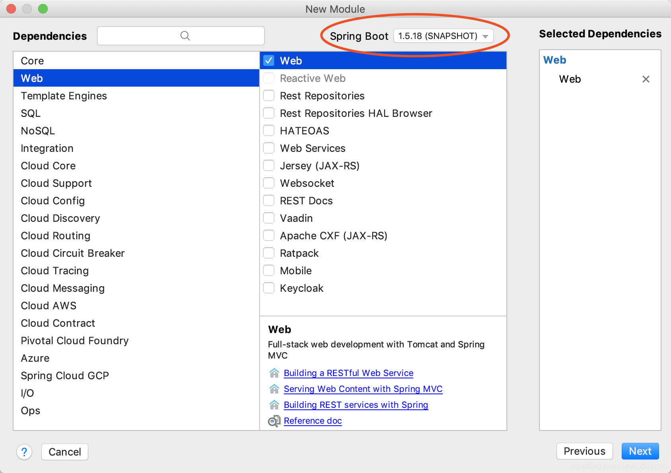671x473 pixels.
Task: Select the Cloud Config category
Action: 136,201
